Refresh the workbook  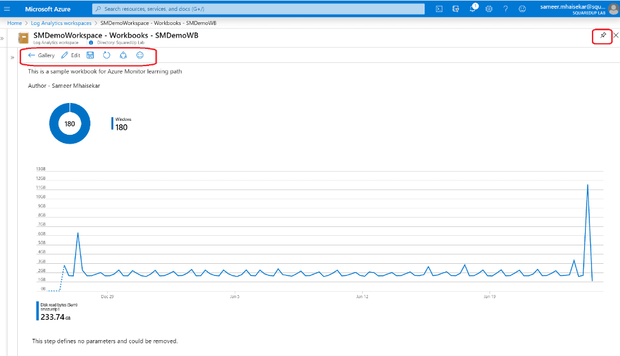(107, 55)
